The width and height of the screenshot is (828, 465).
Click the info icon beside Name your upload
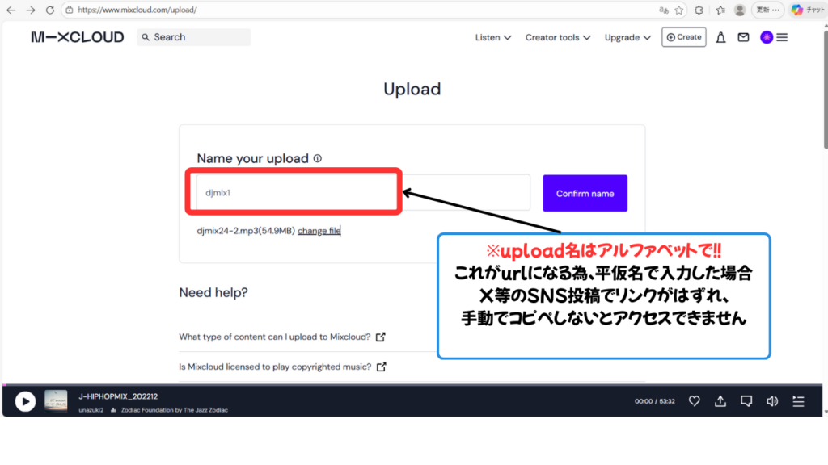click(x=317, y=159)
